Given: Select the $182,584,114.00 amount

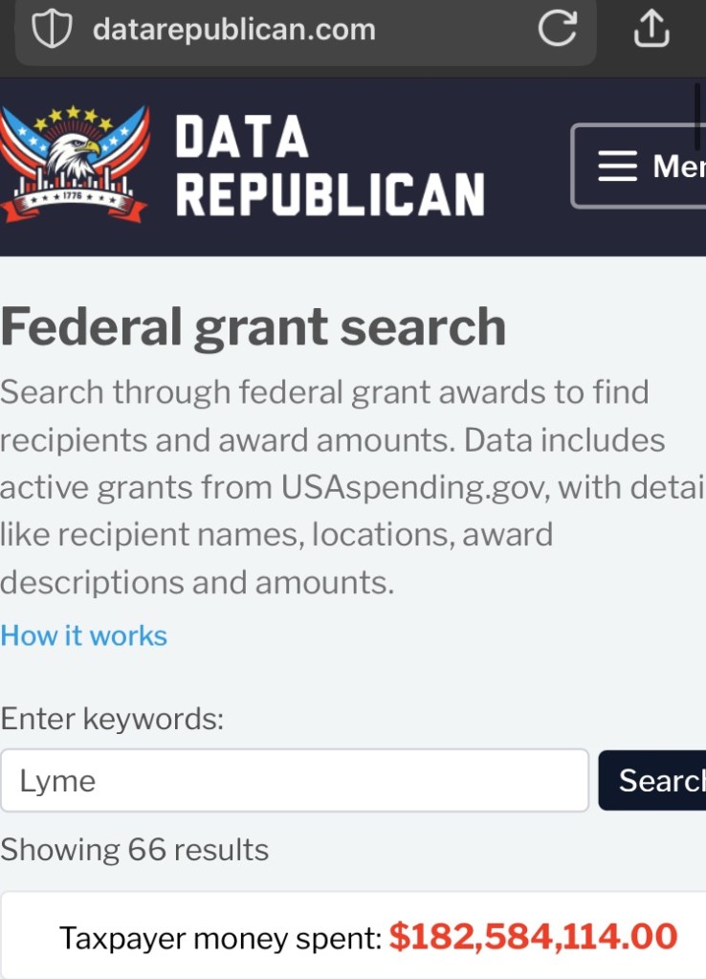Looking at the screenshot, I should click(533, 936).
